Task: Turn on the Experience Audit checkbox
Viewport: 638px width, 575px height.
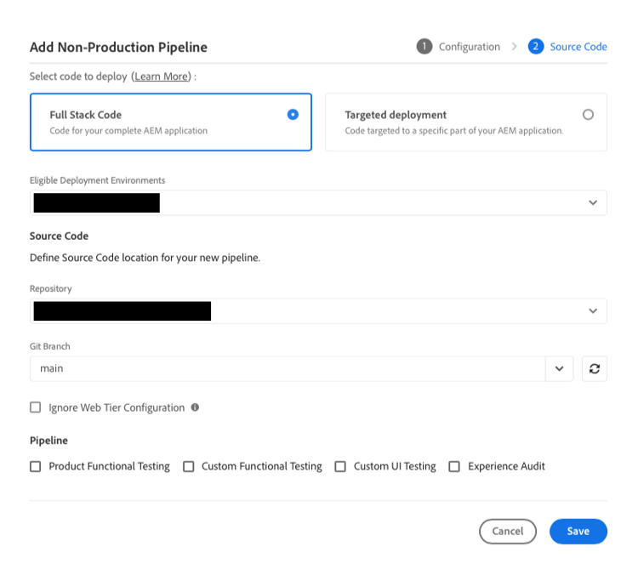Action: pyautogui.click(x=454, y=466)
